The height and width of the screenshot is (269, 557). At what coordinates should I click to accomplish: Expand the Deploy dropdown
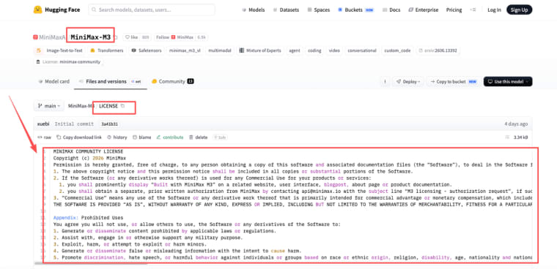tap(408, 82)
